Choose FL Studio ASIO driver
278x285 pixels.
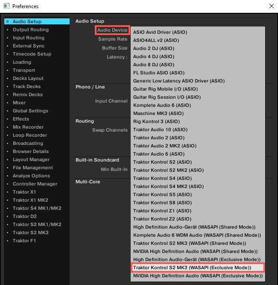click(x=159, y=73)
